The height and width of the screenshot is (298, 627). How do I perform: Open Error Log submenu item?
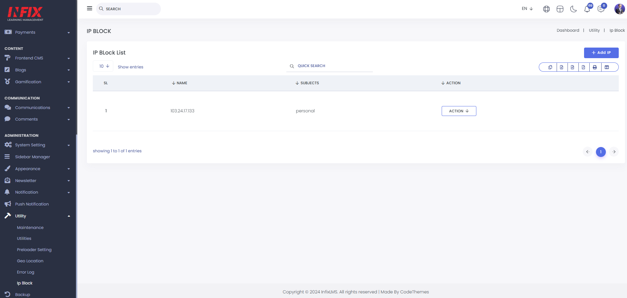pyautogui.click(x=25, y=272)
